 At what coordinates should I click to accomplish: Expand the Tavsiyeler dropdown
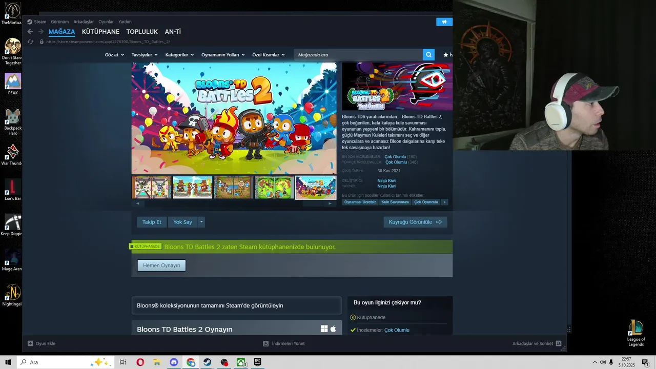[144, 55]
